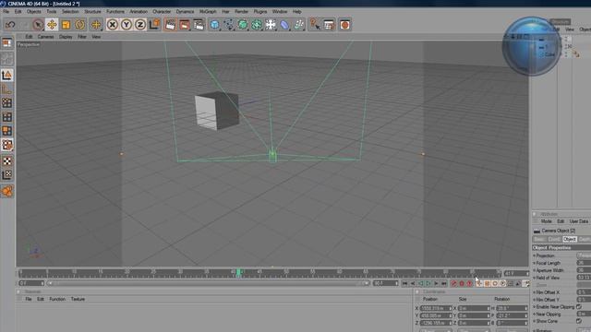This screenshot has height=332, width=591.
Task: Click the pointer with question mark icon
Action: 315,25
